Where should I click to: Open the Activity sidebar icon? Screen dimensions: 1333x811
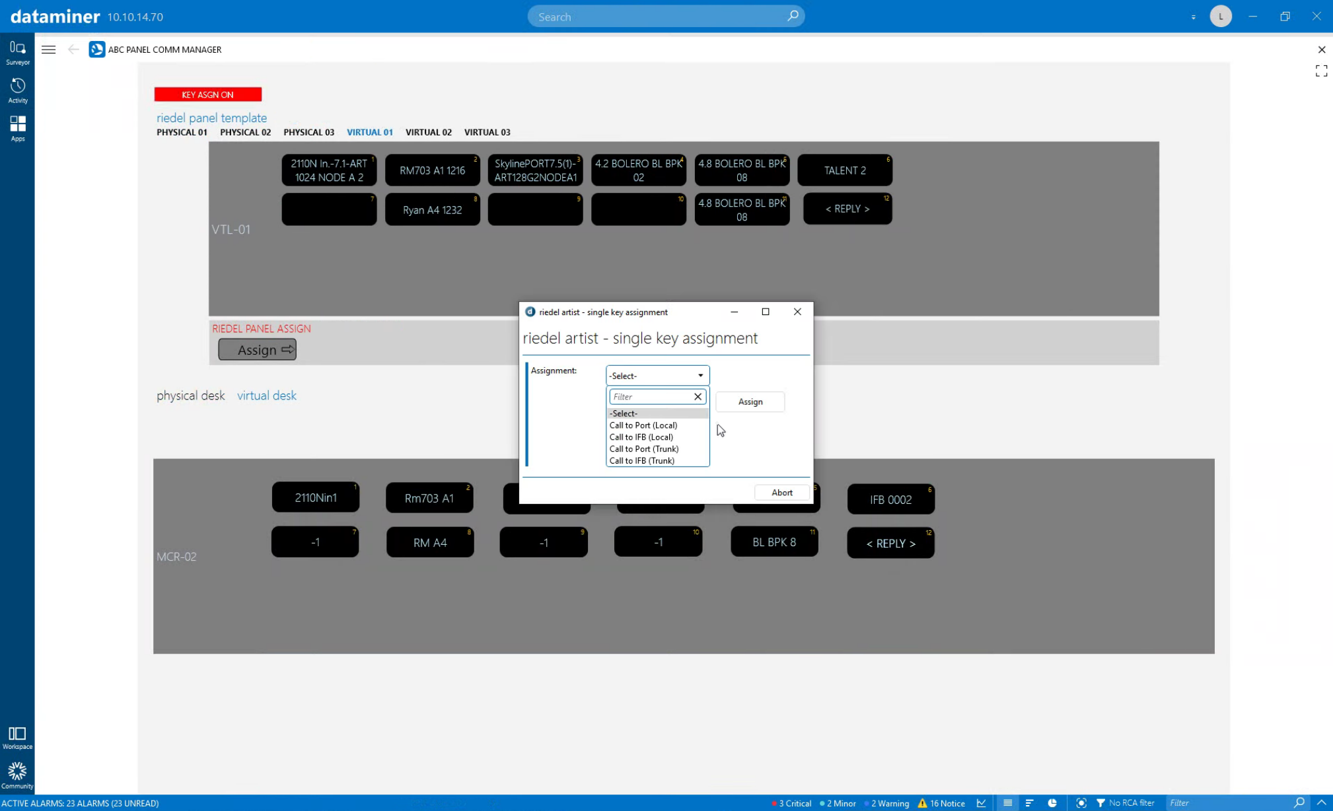click(17, 91)
